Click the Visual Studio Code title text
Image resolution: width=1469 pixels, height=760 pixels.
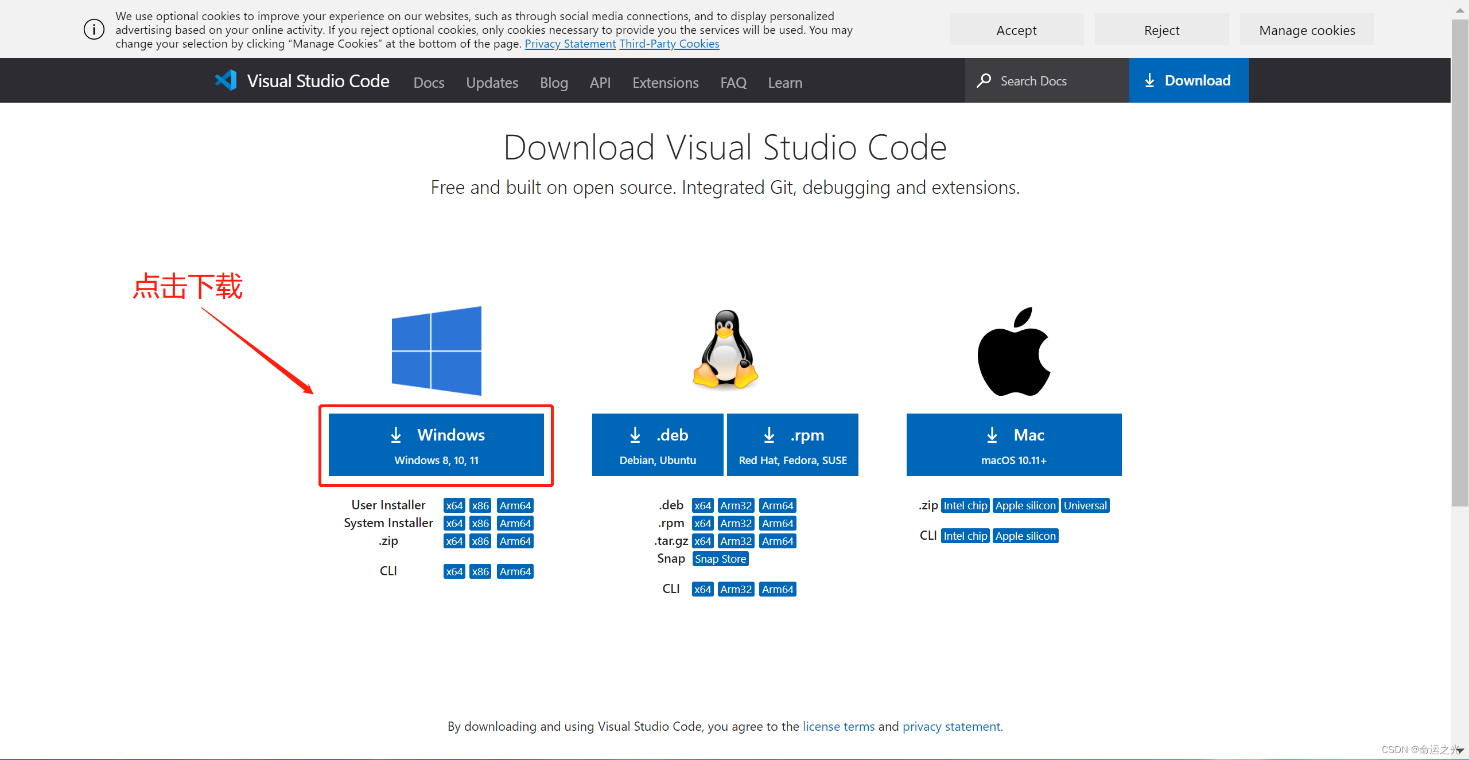pyautogui.click(x=318, y=81)
